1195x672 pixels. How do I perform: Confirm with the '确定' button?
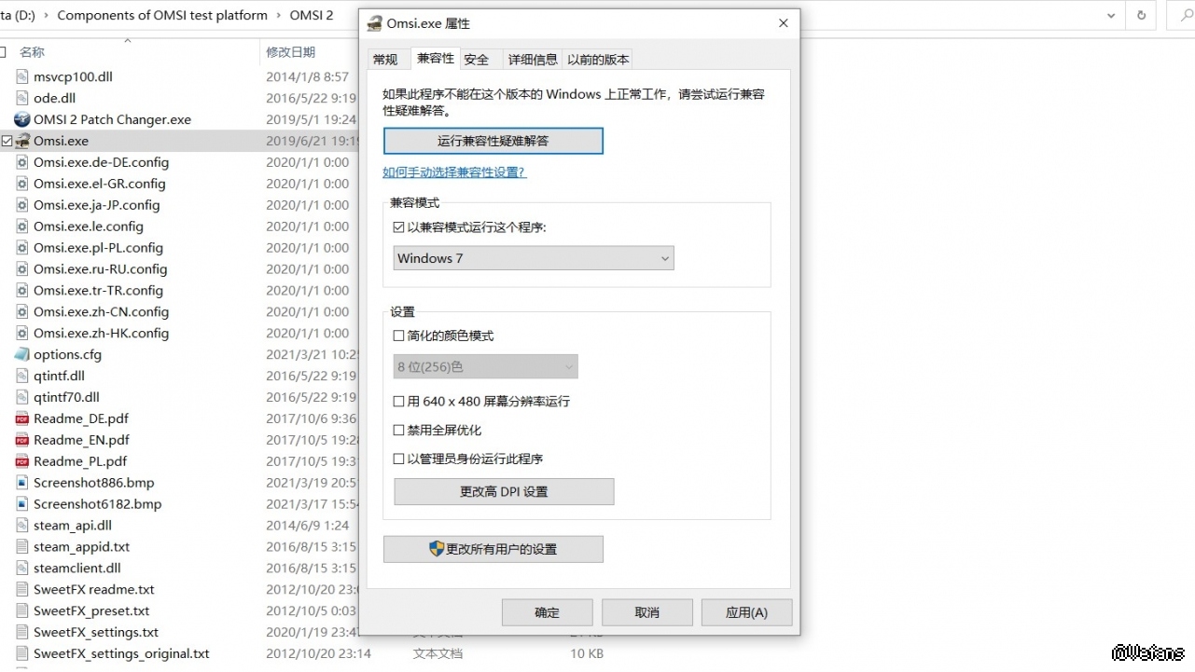(548, 612)
